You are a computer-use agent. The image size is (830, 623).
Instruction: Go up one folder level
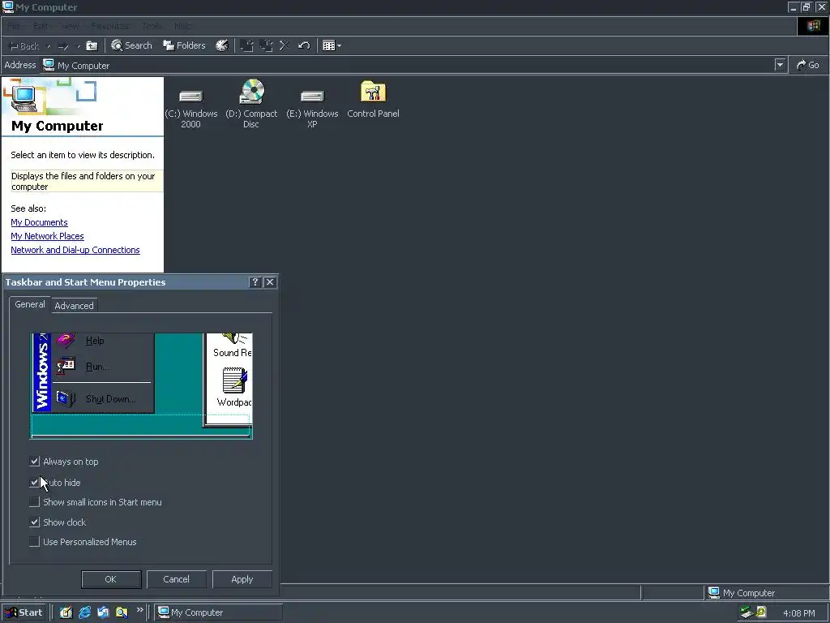[92, 46]
